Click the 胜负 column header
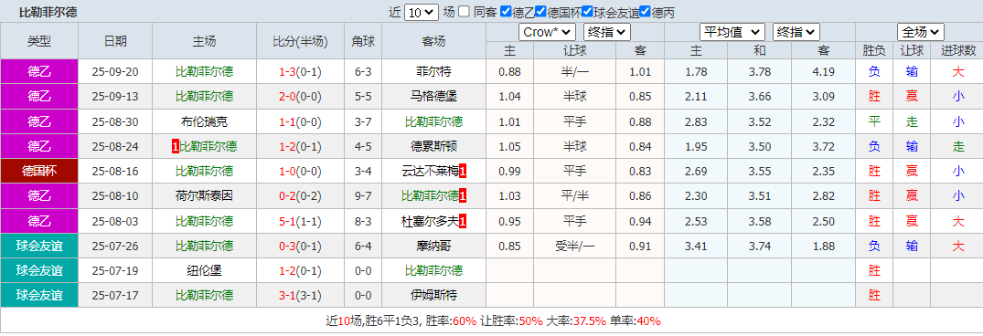983x336 pixels. click(x=874, y=51)
